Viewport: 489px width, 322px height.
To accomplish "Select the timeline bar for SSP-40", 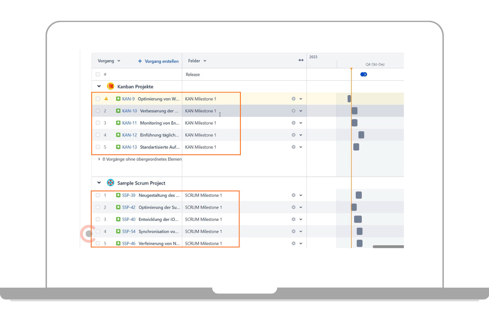I will point(358,219).
